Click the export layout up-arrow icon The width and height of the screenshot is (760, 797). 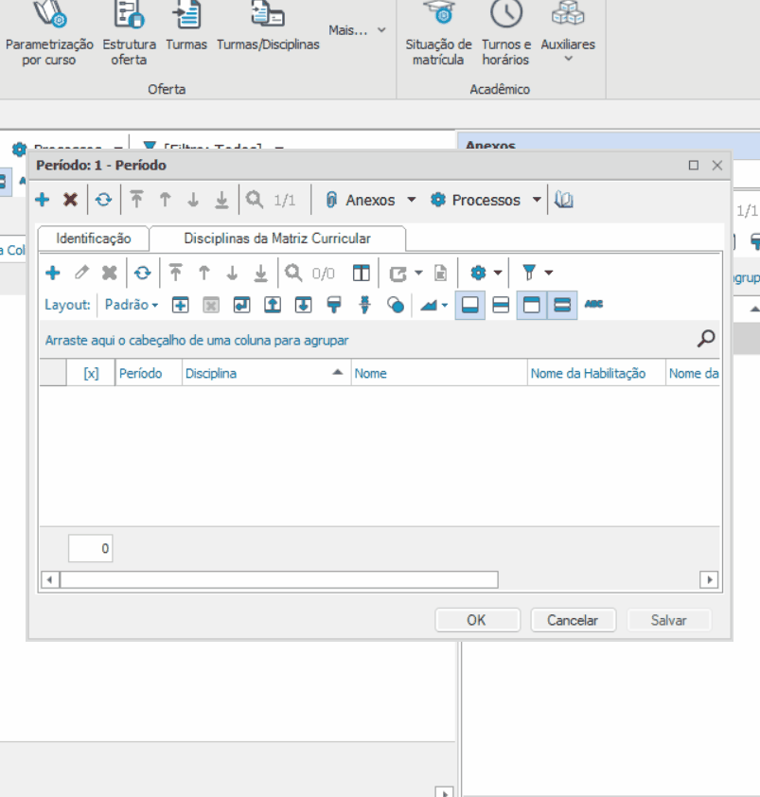[273, 305]
